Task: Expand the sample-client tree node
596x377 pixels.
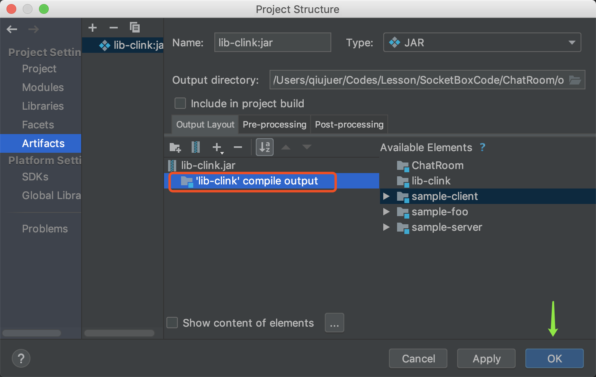Action: [x=387, y=197]
